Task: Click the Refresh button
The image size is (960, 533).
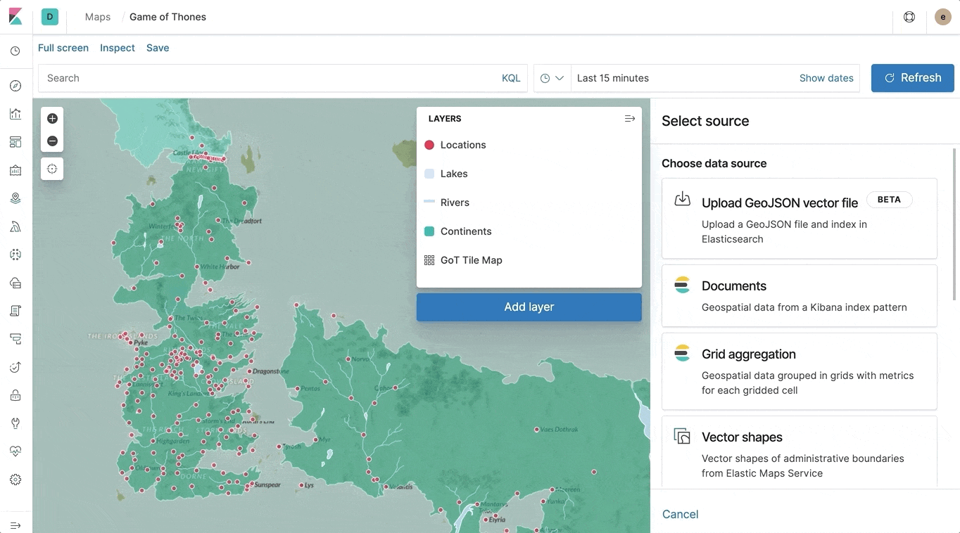Action: click(x=912, y=78)
